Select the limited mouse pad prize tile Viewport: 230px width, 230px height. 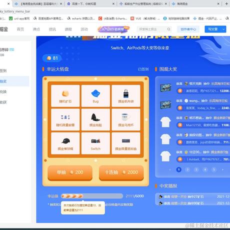click(x=126, y=143)
